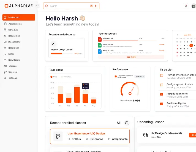Viewport: 196px width, 152px height.
Task: Focus the Search input field
Action: (x=71, y=6)
